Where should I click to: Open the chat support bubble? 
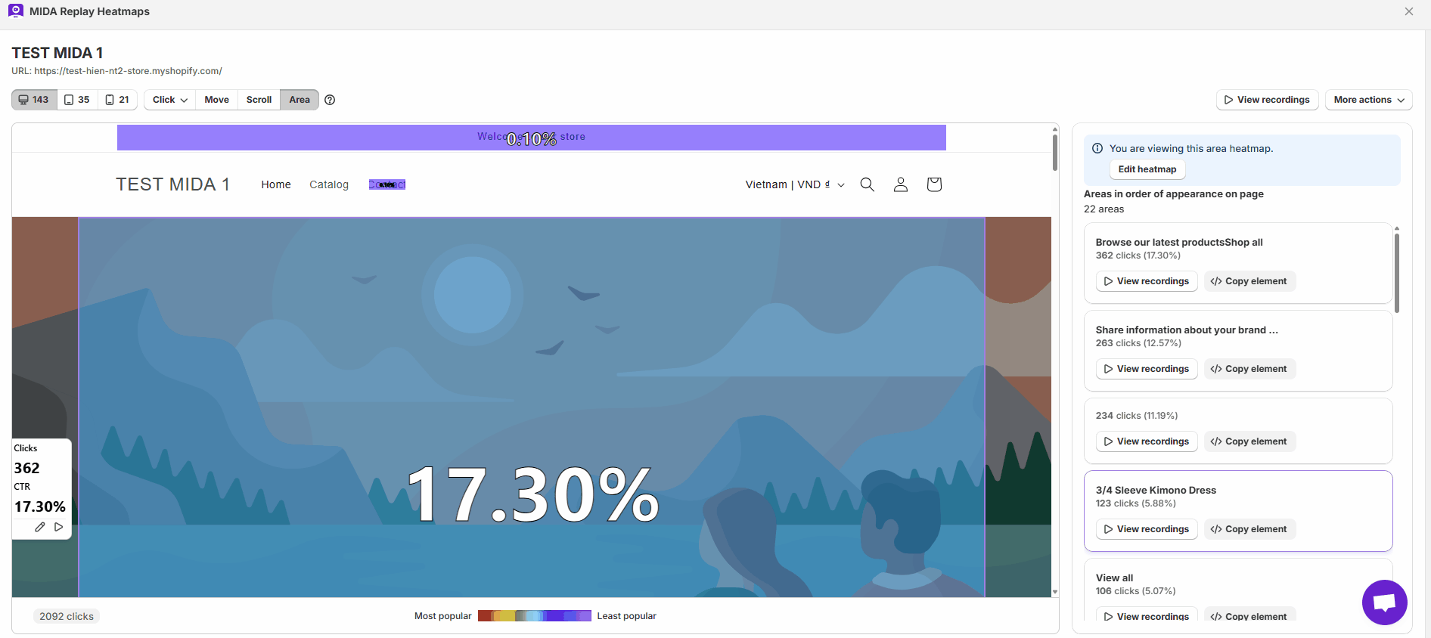point(1384,602)
